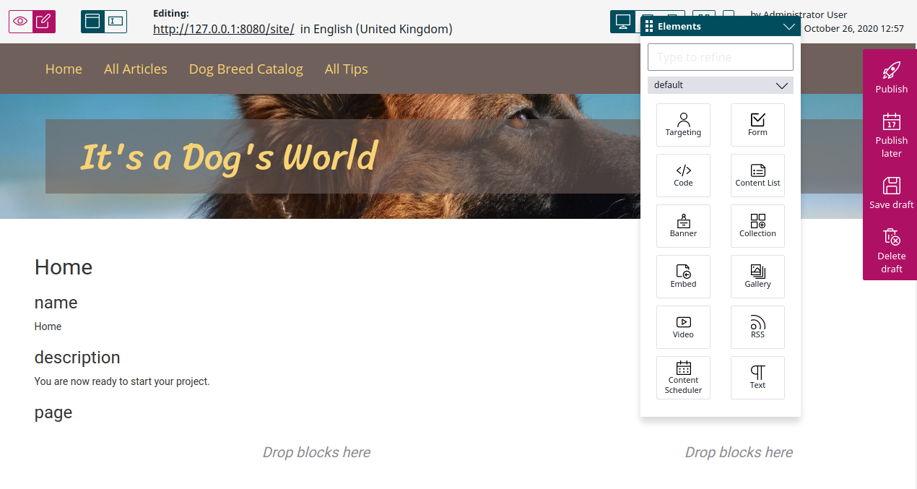Pick the Collection element
917x489 pixels.
(x=757, y=226)
